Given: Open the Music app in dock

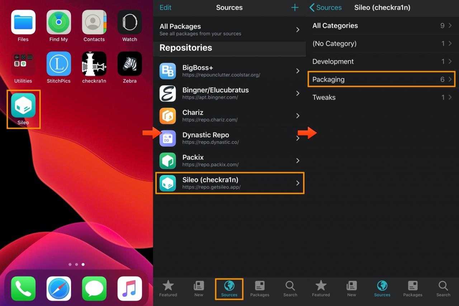Looking at the screenshot, I should pos(130,288).
